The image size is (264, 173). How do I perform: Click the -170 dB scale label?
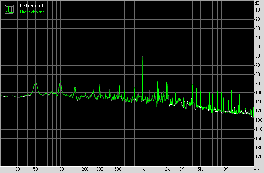(x=258, y=157)
